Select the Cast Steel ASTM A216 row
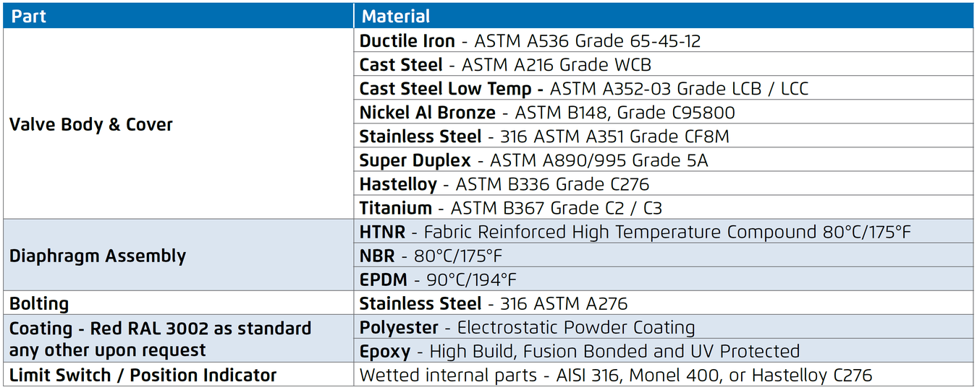 tap(505, 65)
